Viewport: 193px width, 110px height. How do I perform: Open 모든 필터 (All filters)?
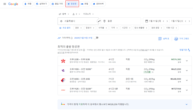[x=65, y=28]
